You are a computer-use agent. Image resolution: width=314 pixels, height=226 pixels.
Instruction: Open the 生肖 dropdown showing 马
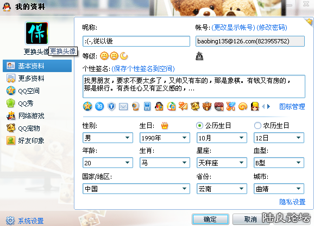(165, 163)
